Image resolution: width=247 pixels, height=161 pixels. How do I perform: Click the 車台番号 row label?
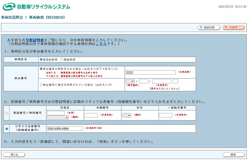pos(21,78)
